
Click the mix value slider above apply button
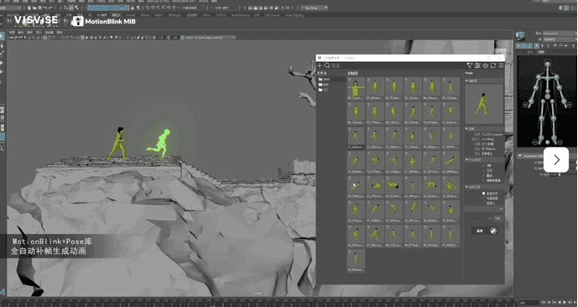tap(494, 219)
